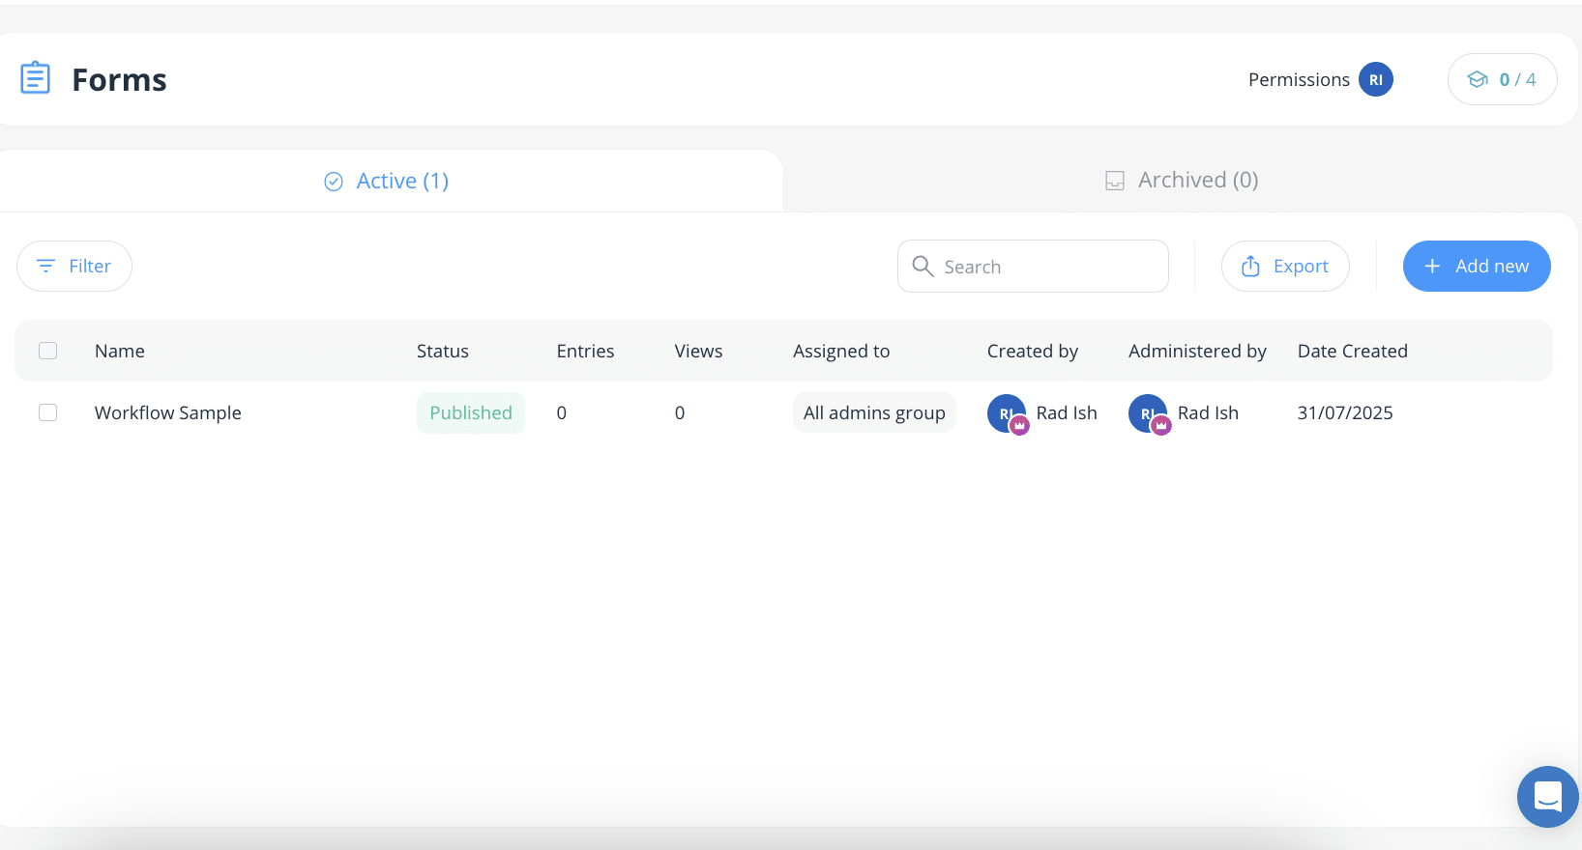Open the Filter options
Image resolution: width=1582 pixels, height=850 pixels.
[x=74, y=266]
